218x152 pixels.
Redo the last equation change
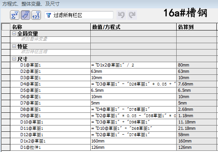point(132,15)
